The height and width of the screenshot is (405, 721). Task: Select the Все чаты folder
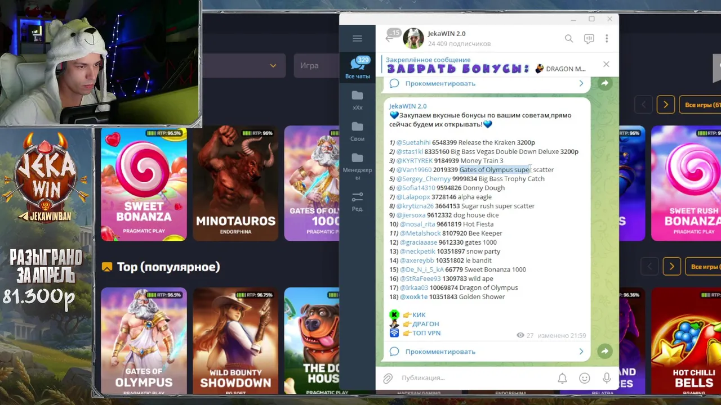358,68
